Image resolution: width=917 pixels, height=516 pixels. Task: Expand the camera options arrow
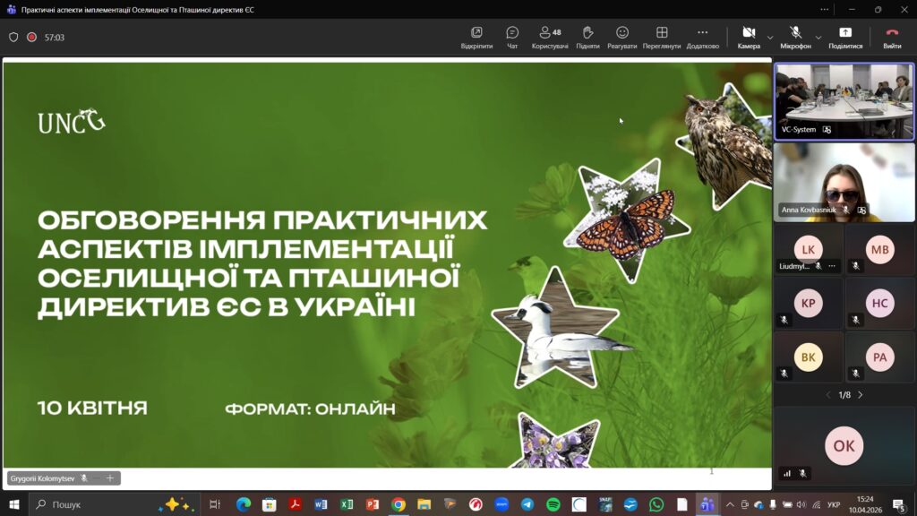click(x=770, y=38)
